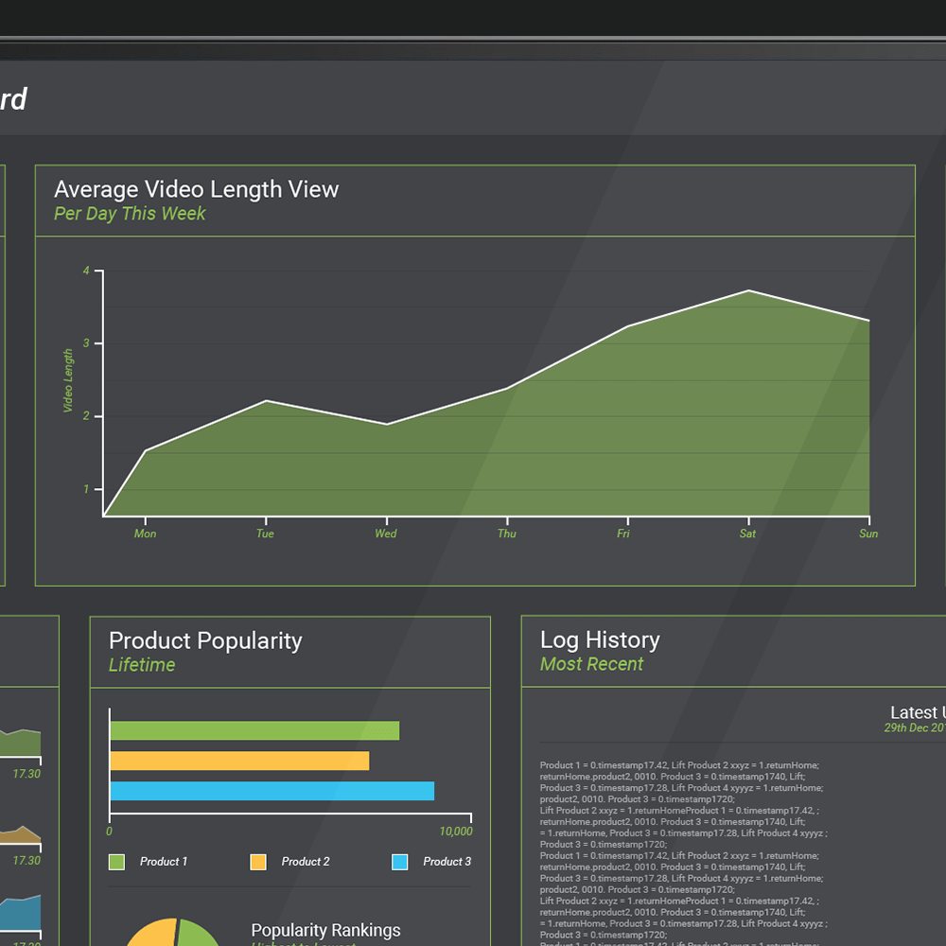Click the 0 bar chart axis value
Screen dimensions: 946x946
[x=109, y=832]
